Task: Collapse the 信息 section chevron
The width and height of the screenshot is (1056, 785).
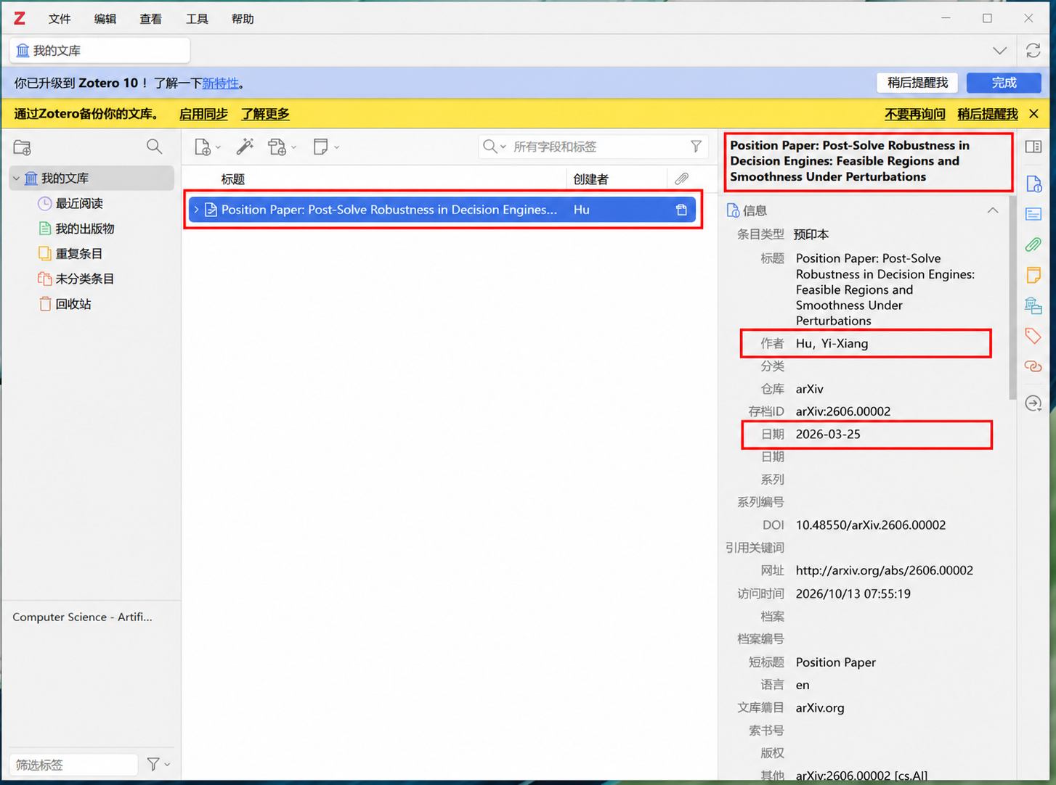Action: pyautogui.click(x=993, y=210)
